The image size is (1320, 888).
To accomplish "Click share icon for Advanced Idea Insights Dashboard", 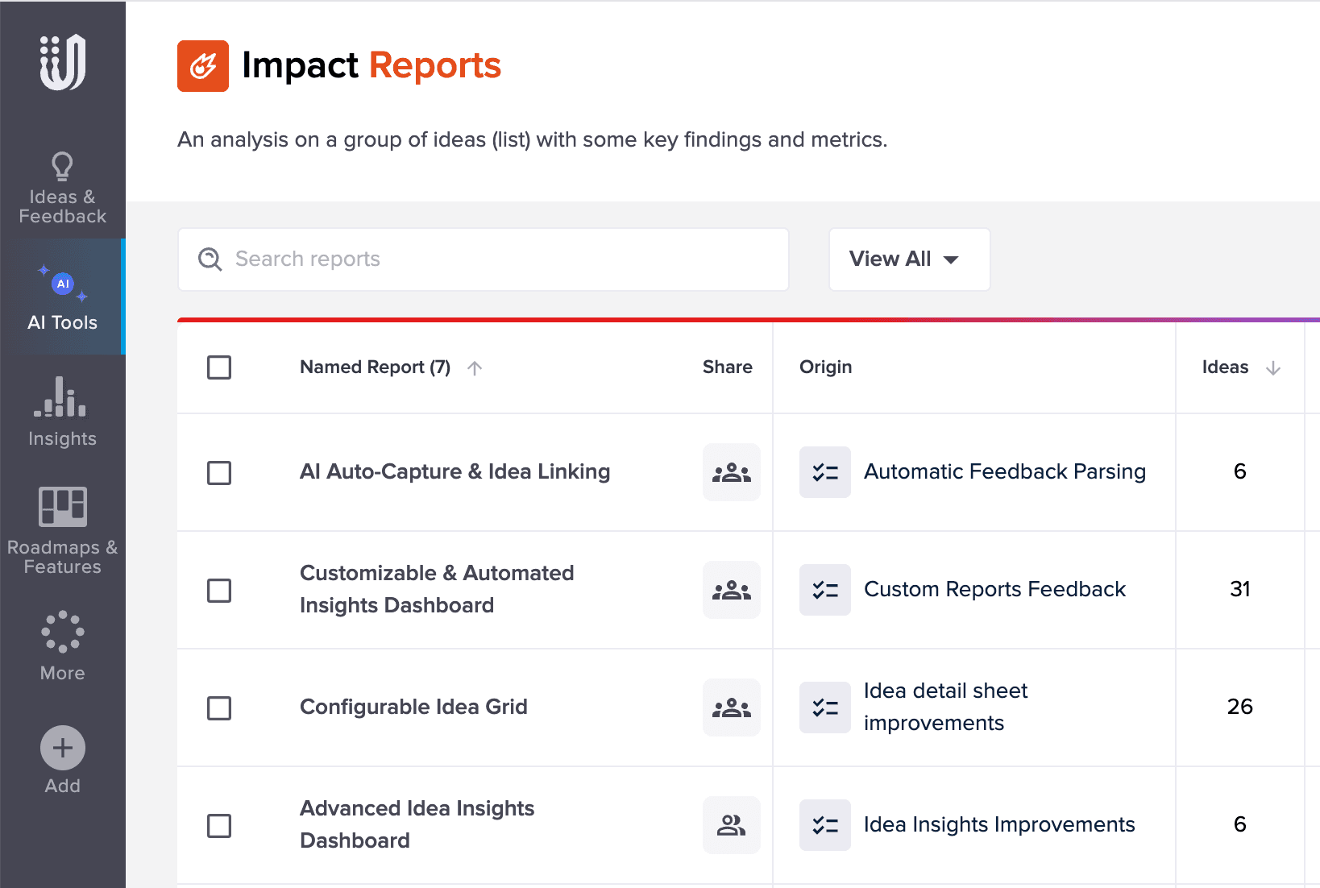I will point(731,825).
